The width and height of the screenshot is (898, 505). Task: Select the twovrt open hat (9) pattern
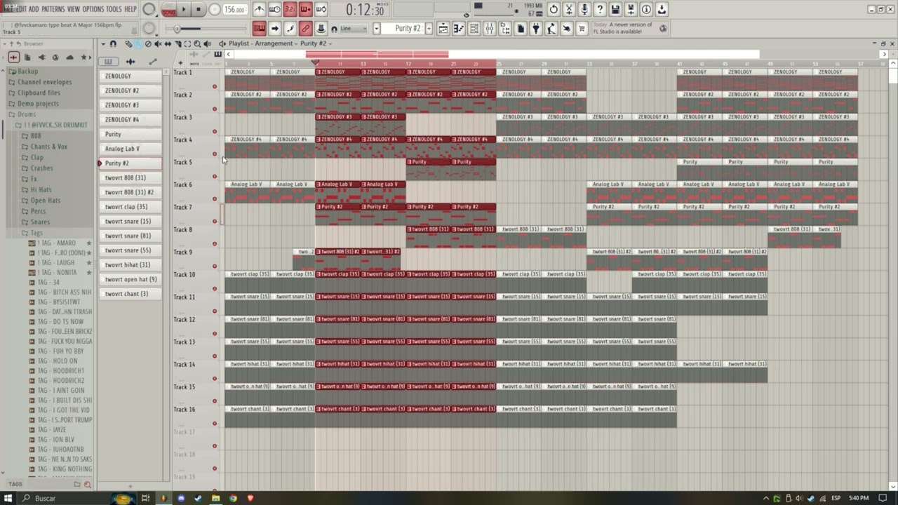click(130, 279)
